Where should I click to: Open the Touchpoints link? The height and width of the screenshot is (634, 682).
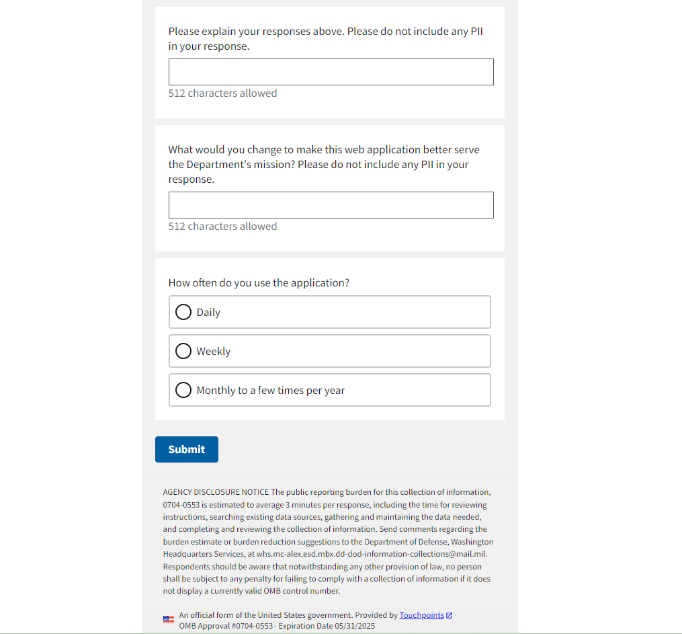[421, 615]
